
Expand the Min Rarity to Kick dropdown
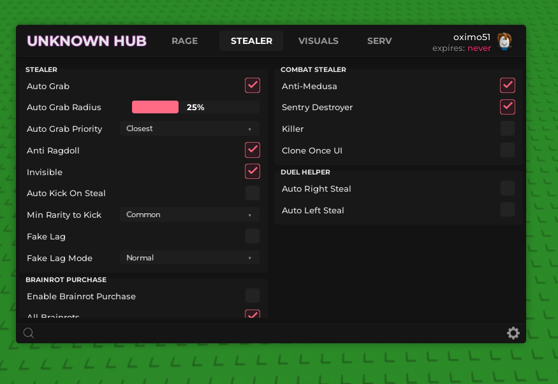point(189,215)
